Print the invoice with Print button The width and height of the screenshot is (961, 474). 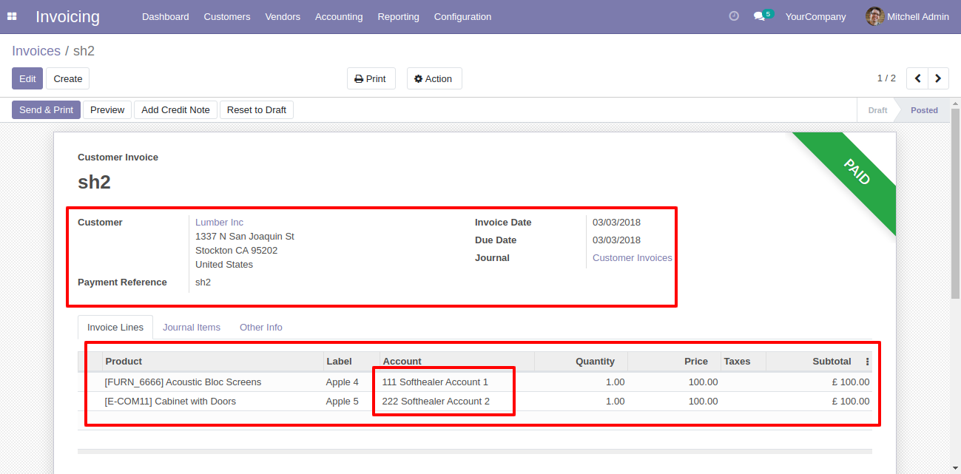[x=371, y=78]
